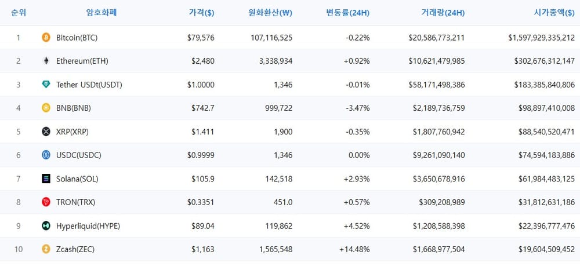Select Hyperliquid change +4.52%
Screen dimensions: 580x266
357,226
